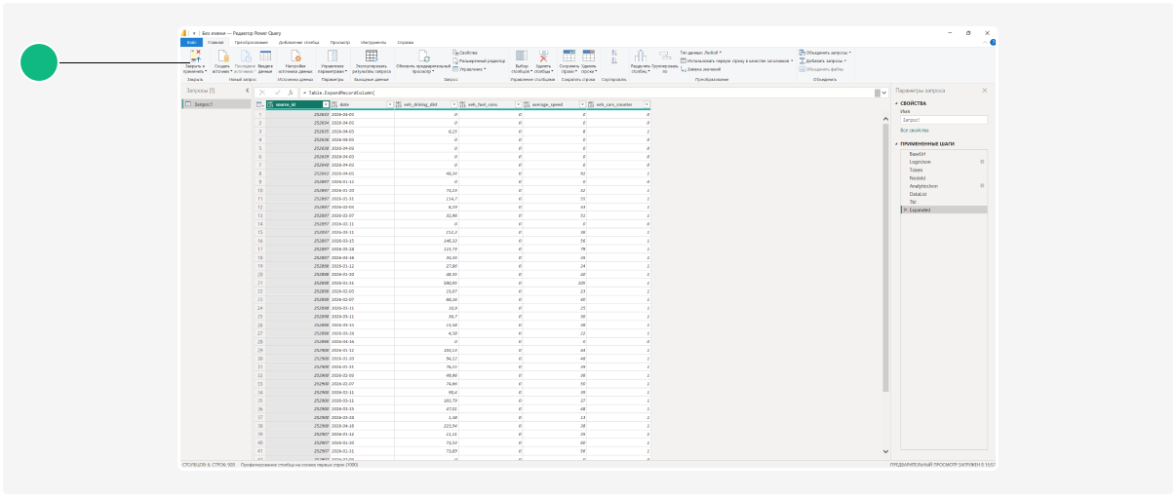Click the Группировать по icon
The height and width of the screenshot is (497, 1176).
(664, 56)
